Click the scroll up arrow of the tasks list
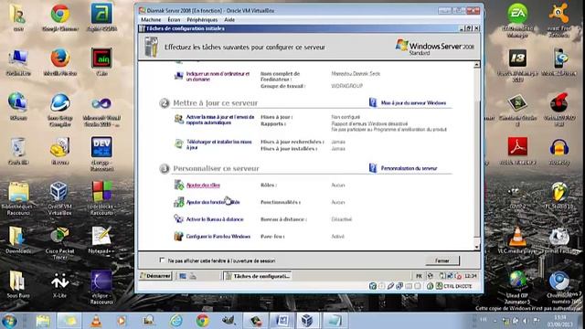This screenshot has width=585, height=329. (x=477, y=65)
